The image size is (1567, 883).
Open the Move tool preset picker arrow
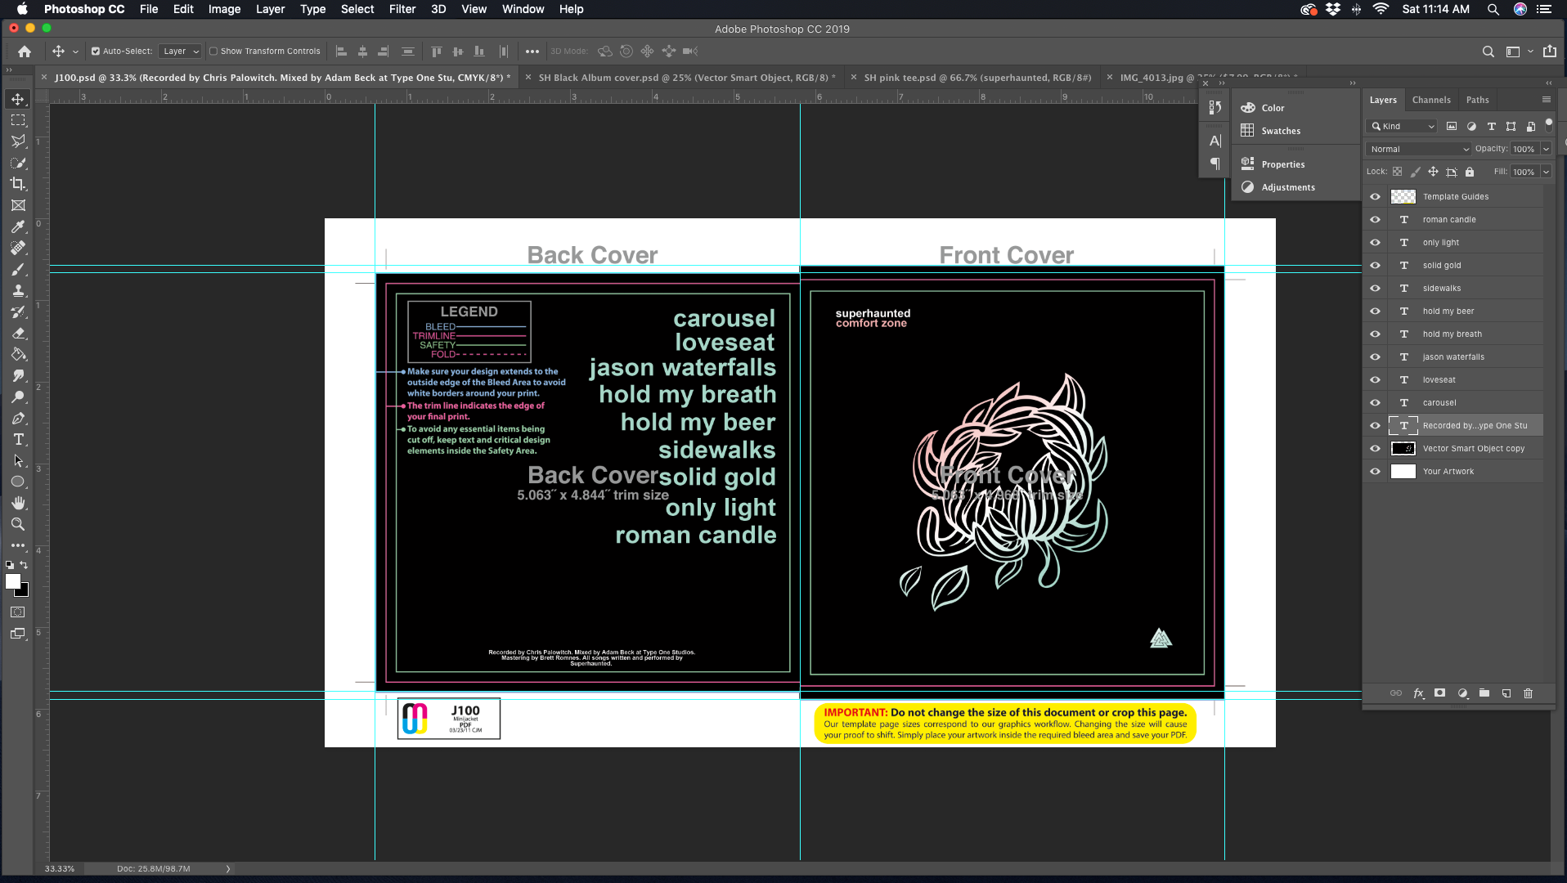point(75,52)
